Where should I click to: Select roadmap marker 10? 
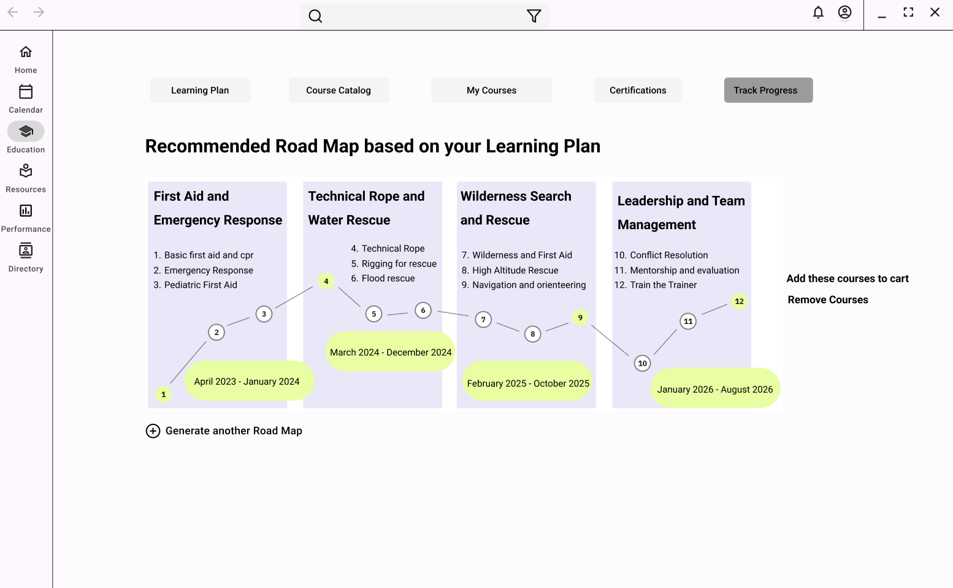point(642,363)
